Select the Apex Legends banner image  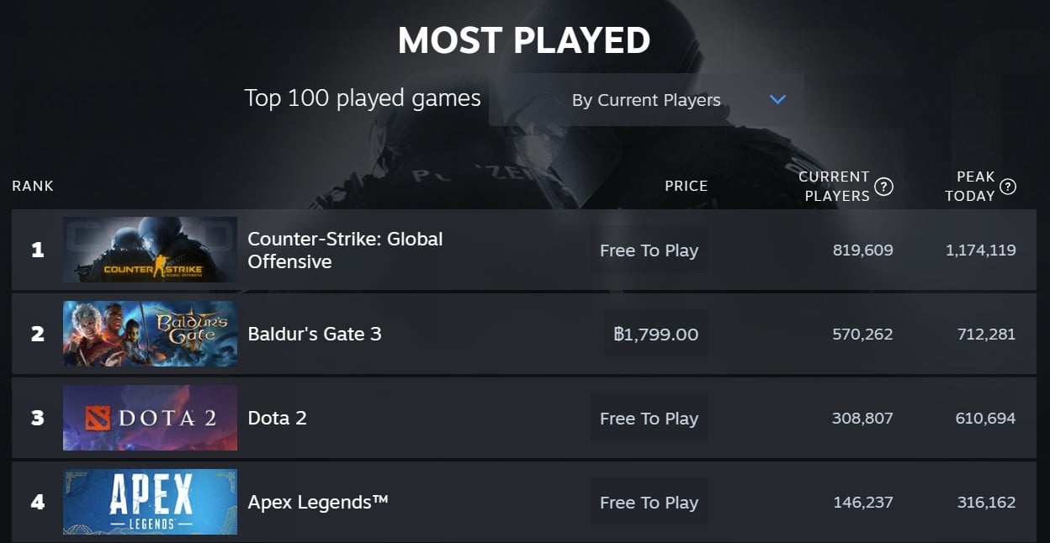(x=150, y=502)
